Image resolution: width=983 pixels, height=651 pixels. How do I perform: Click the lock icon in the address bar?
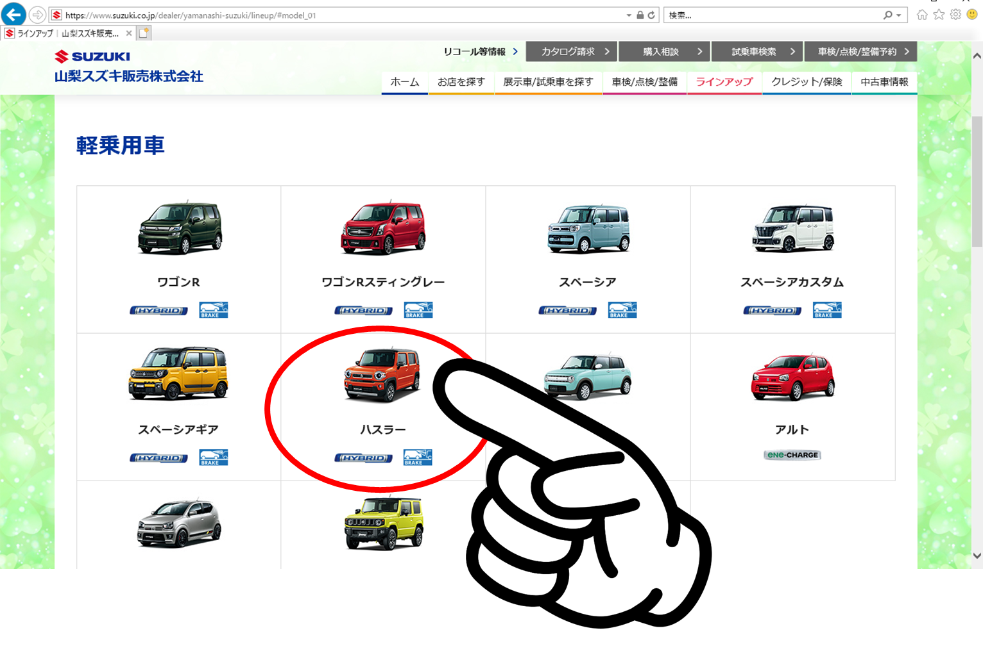(x=640, y=15)
